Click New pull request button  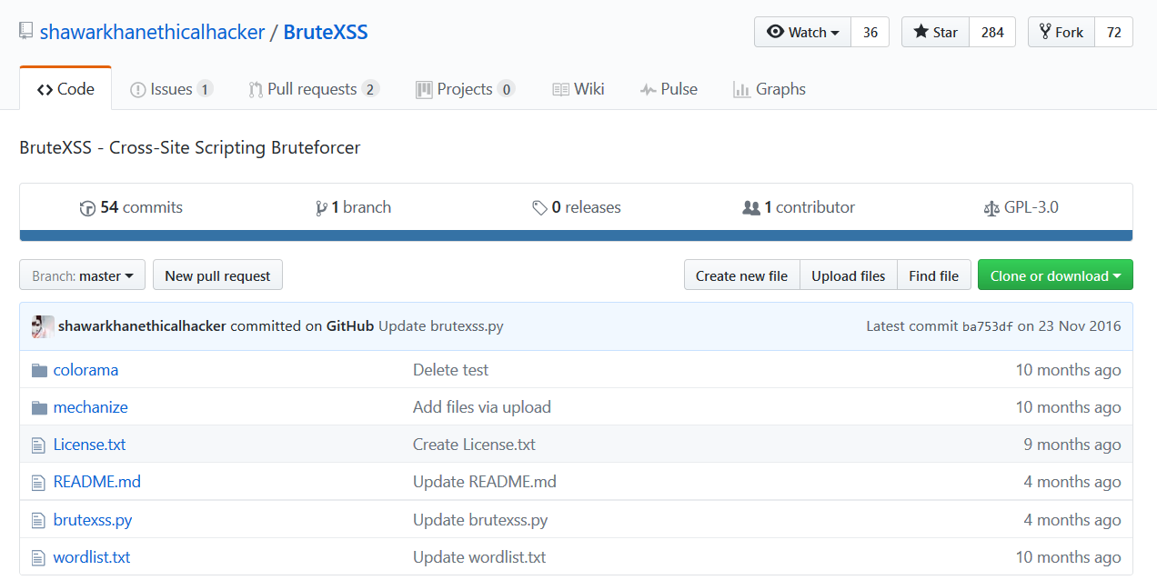tap(217, 275)
